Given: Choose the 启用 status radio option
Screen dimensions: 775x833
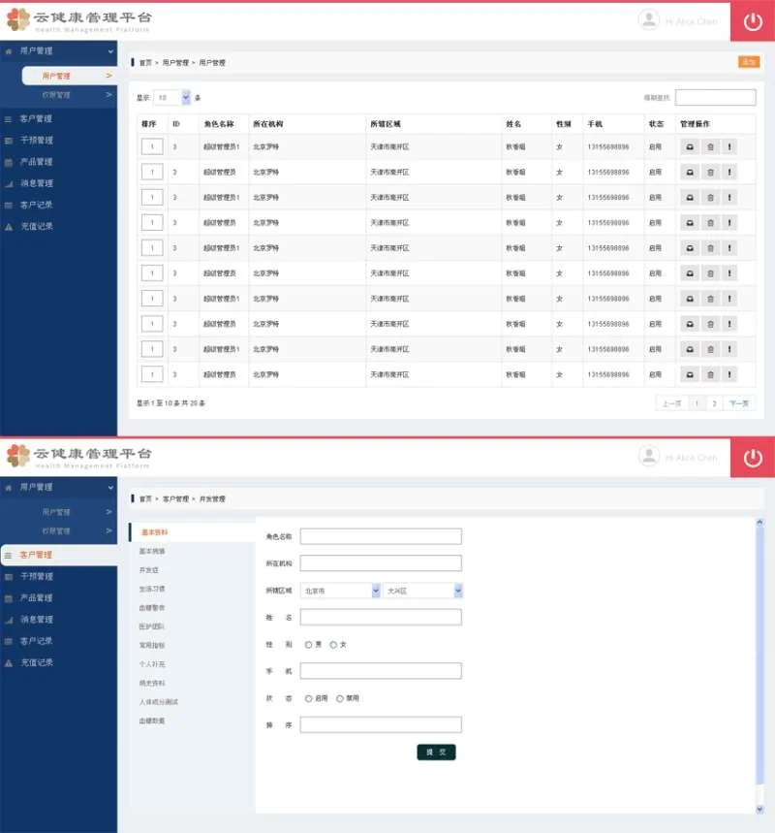Looking at the screenshot, I should (x=308, y=698).
